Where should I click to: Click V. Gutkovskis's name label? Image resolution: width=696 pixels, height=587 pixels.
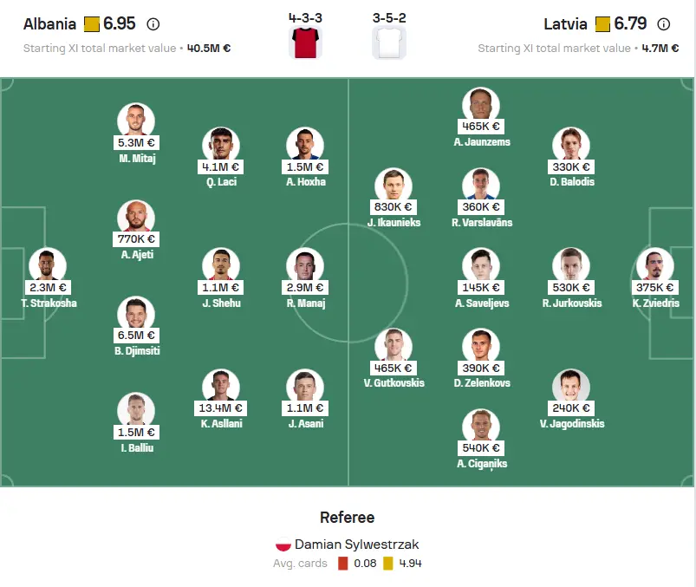click(394, 382)
